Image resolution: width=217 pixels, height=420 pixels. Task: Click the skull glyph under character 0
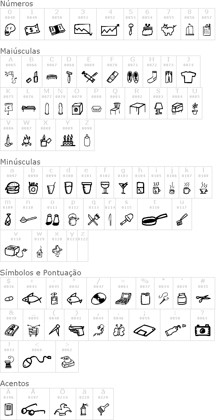(x=10, y=30)
